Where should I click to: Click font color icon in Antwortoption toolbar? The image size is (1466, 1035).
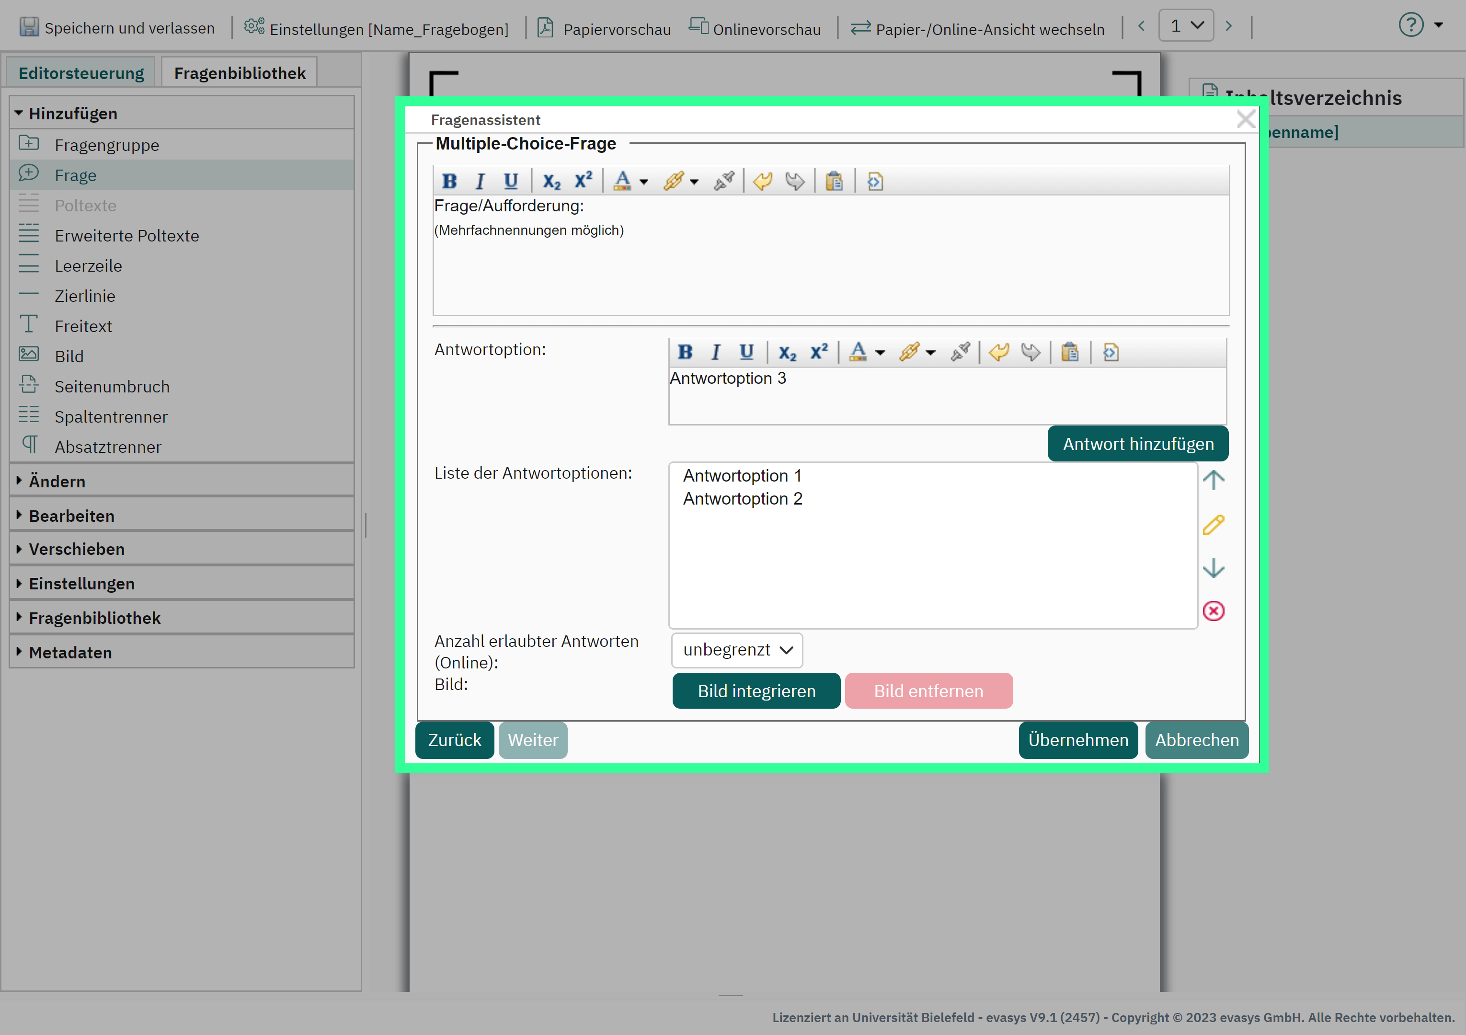point(858,352)
